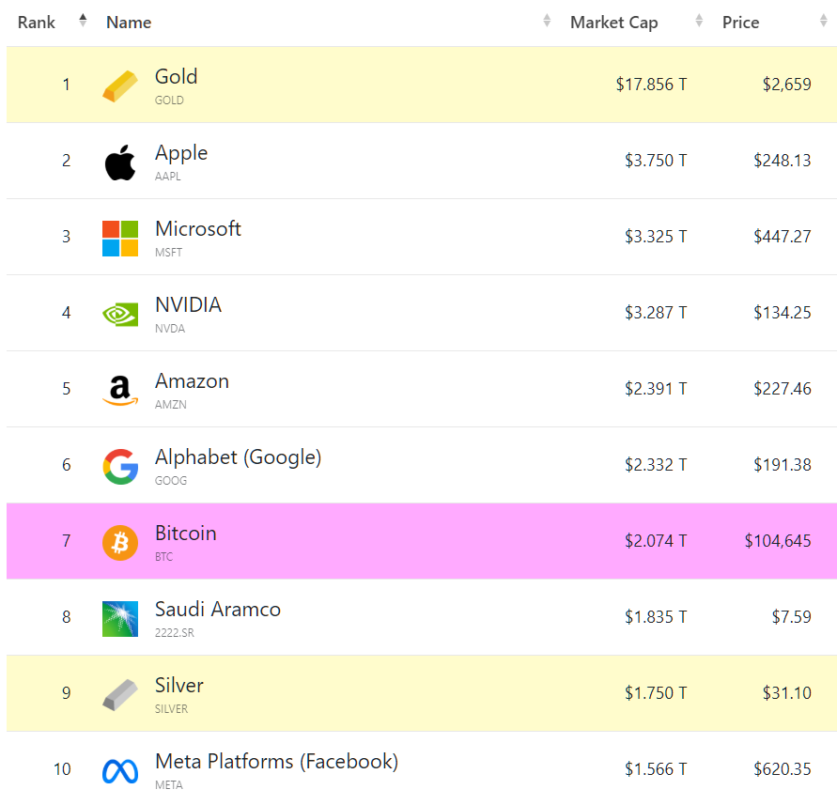Click the Meta logo icon

point(120,771)
